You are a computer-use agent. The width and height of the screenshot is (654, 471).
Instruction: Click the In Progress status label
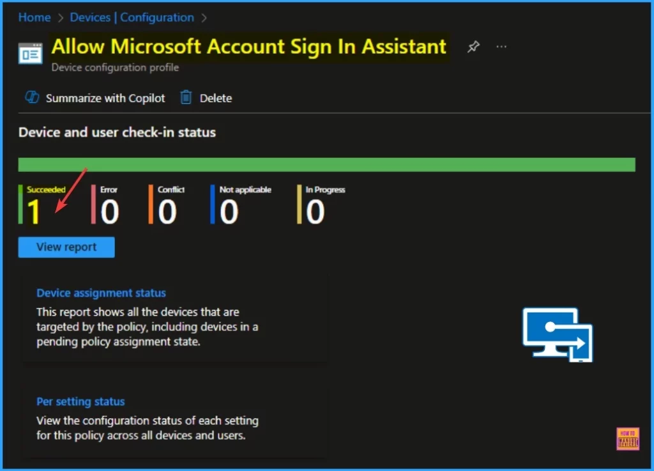coord(325,189)
